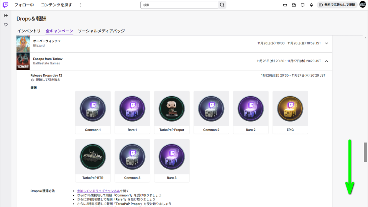Click the Drops＆報酬 page heading

[x=31, y=19]
